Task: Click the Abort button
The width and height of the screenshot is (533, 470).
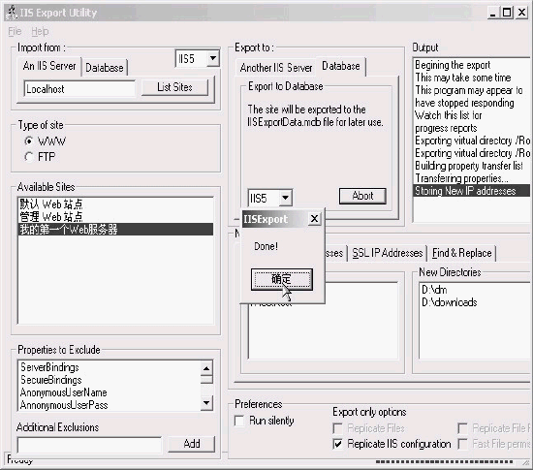Action: [x=362, y=196]
